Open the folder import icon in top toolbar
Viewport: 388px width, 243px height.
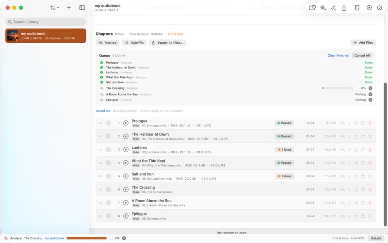[312, 8]
